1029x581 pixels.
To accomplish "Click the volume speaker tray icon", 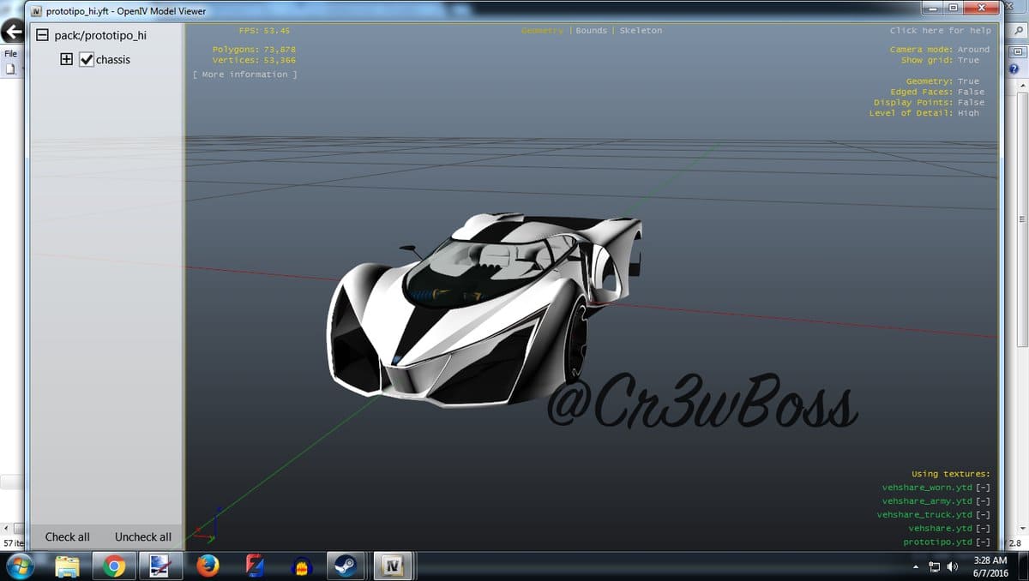I will tap(952, 566).
